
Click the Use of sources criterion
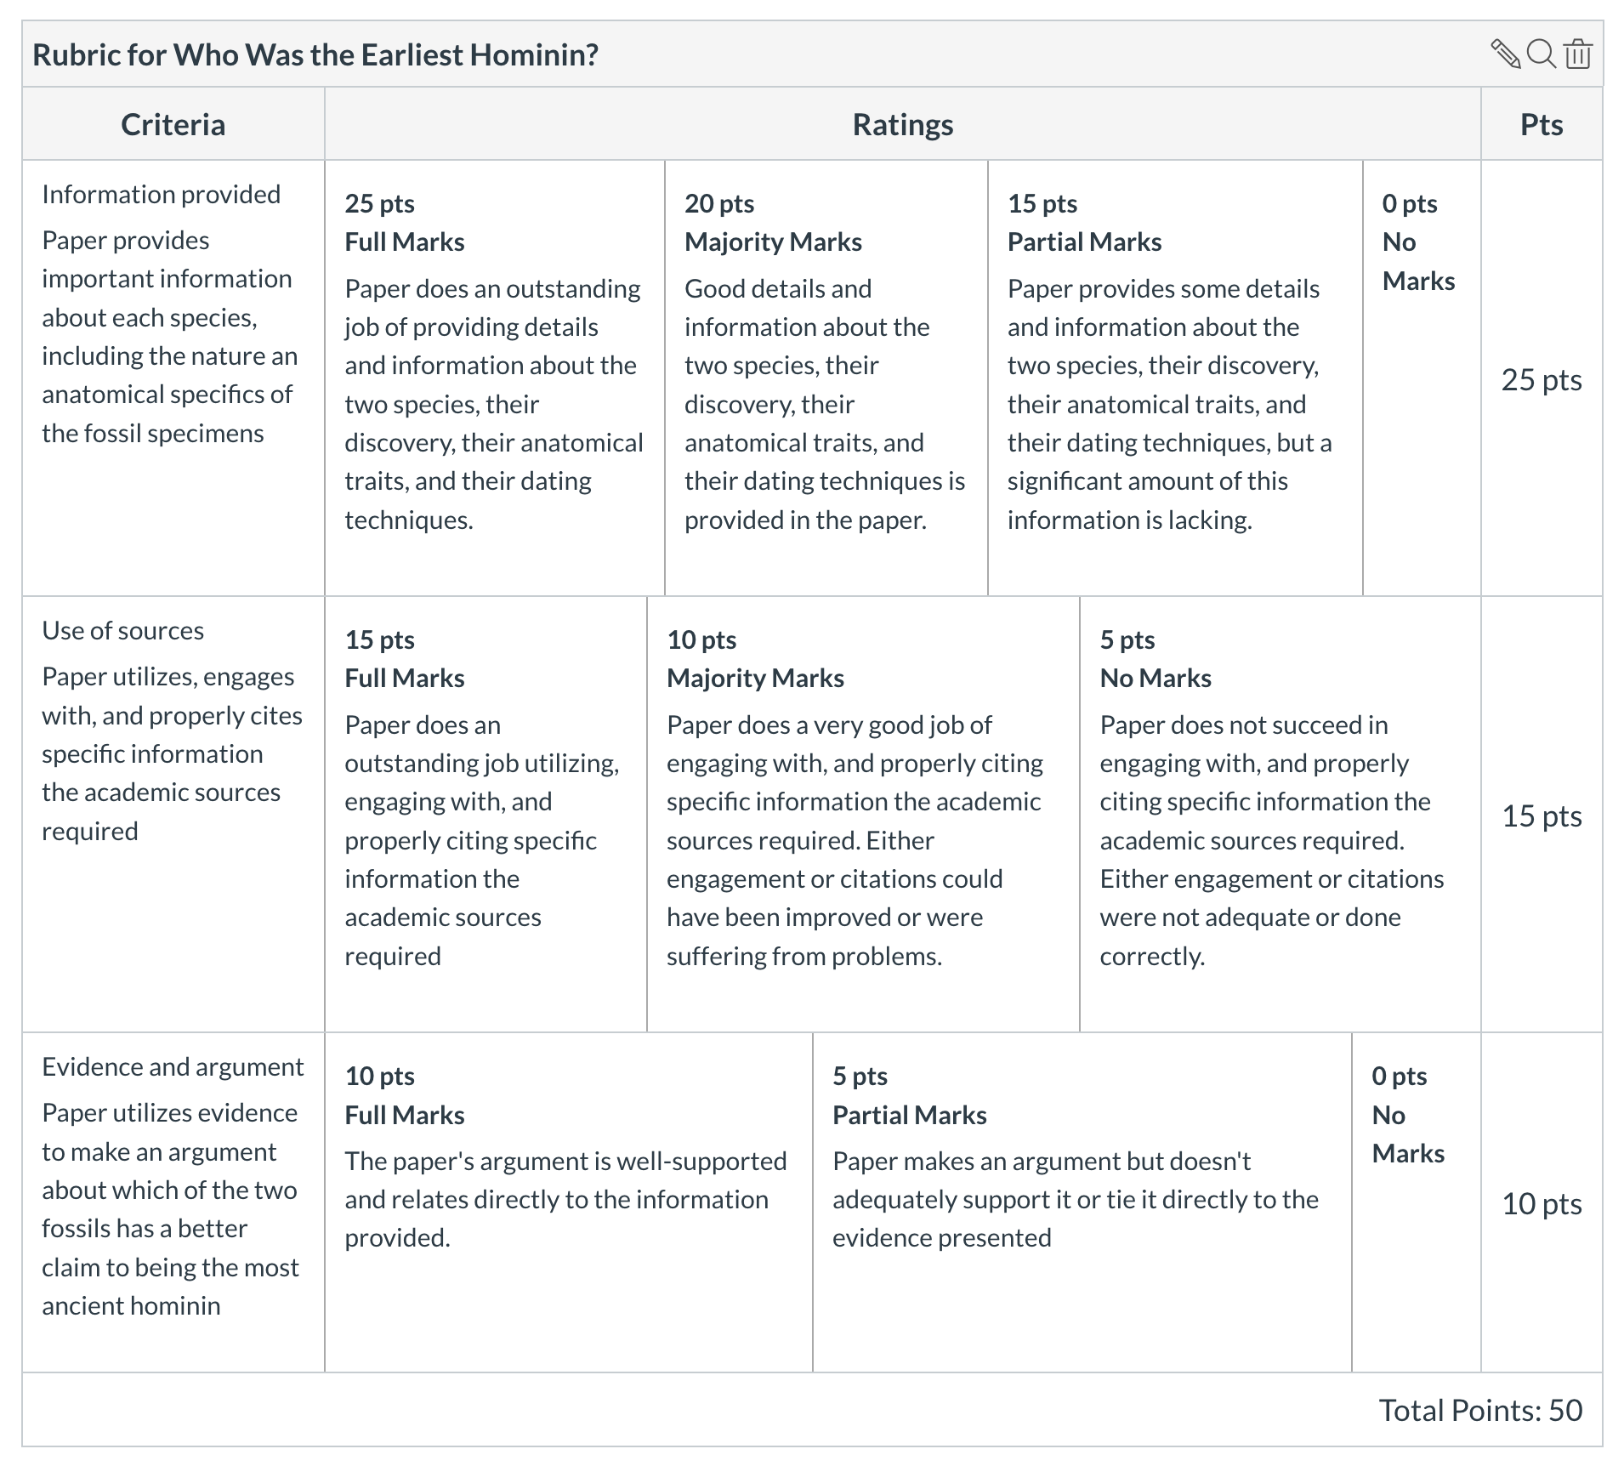pyautogui.click(x=123, y=631)
